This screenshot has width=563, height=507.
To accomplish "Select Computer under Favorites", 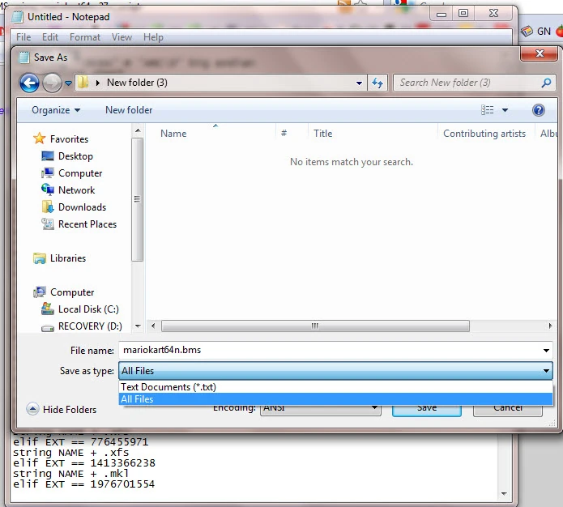I will click(80, 173).
